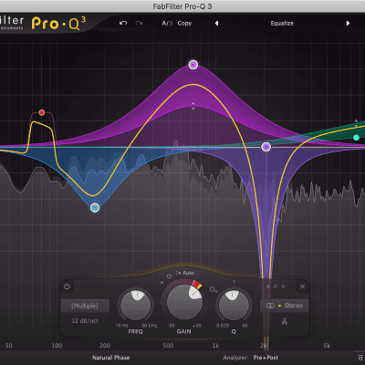Screen dimensions: 365x365
Task: Open the 12 dB/oct slope menu
Action: 85,321
